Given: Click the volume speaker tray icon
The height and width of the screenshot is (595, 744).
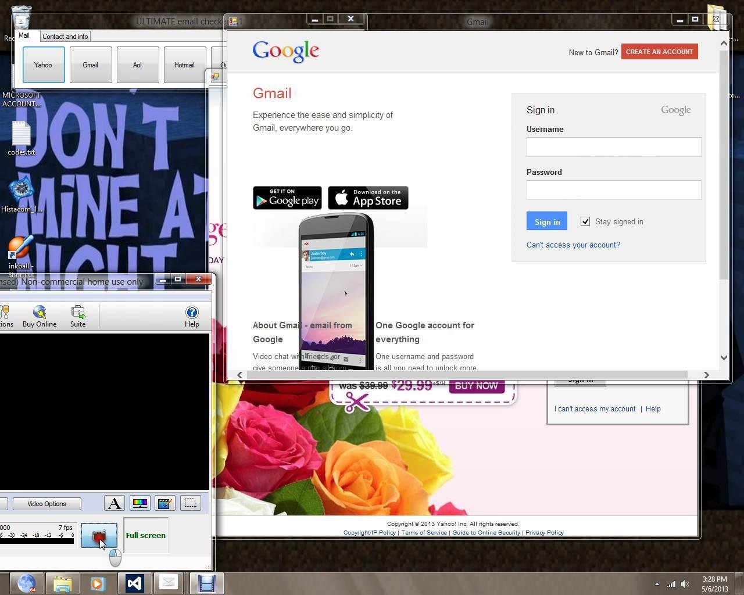Looking at the screenshot, I should (x=686, y=584).
